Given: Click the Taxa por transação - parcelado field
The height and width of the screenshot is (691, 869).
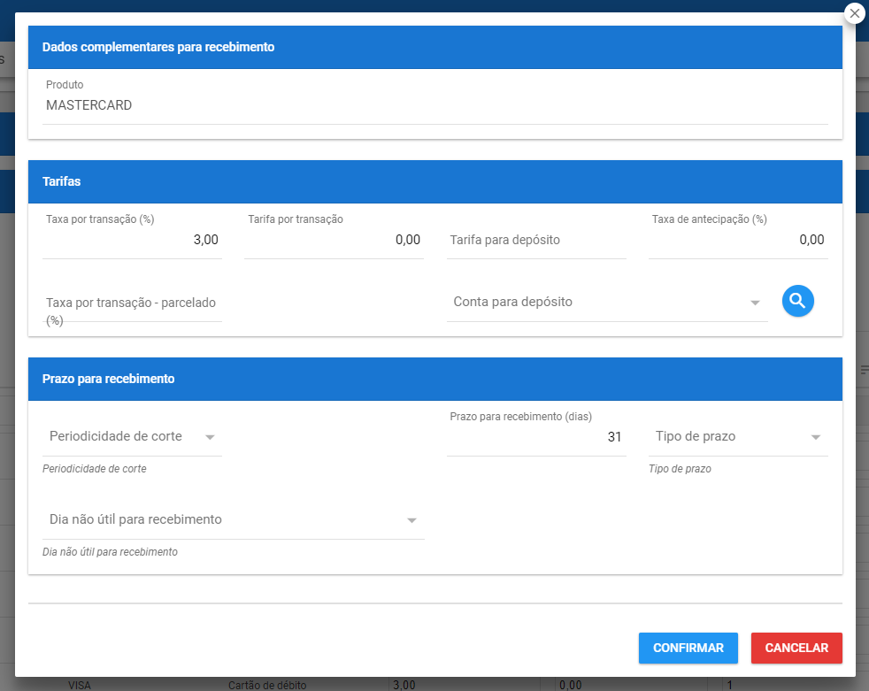Looking at the screenshot, I should click(132, 303).
